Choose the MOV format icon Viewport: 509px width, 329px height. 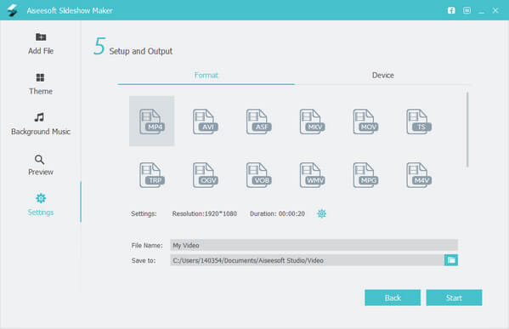(x=365, y=122)
